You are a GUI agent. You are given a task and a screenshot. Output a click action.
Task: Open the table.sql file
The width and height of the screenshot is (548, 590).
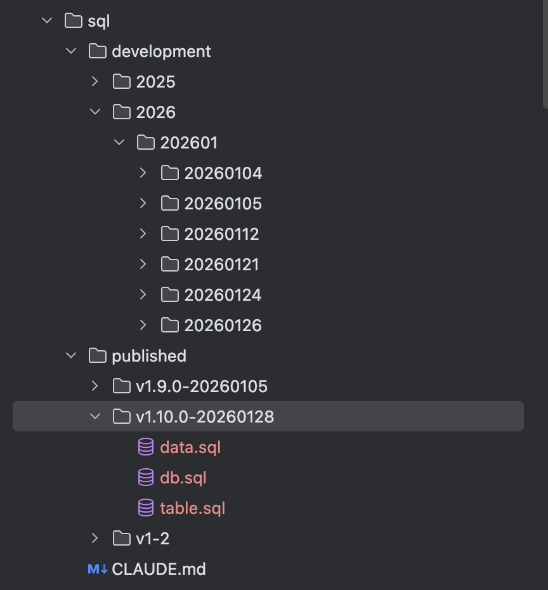(192, 508)
